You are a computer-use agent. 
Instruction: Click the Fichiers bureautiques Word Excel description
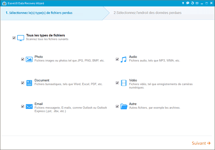tap(68, 84)
